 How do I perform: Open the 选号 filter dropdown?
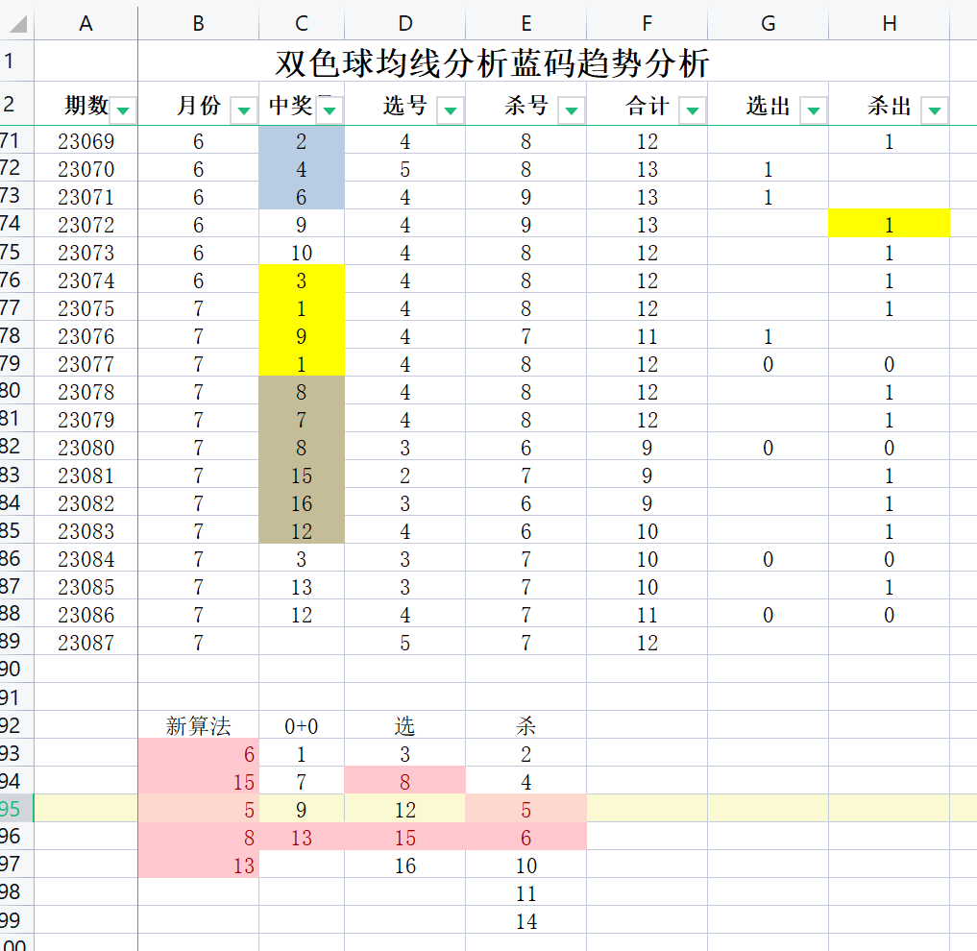(x=451, y=110)
